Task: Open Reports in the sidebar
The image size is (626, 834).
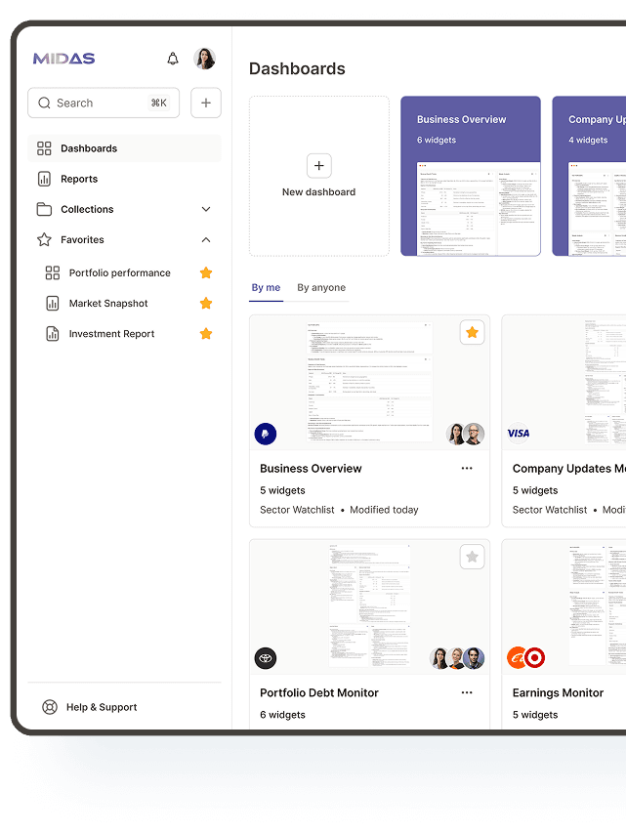Action: tap(79, 179)
